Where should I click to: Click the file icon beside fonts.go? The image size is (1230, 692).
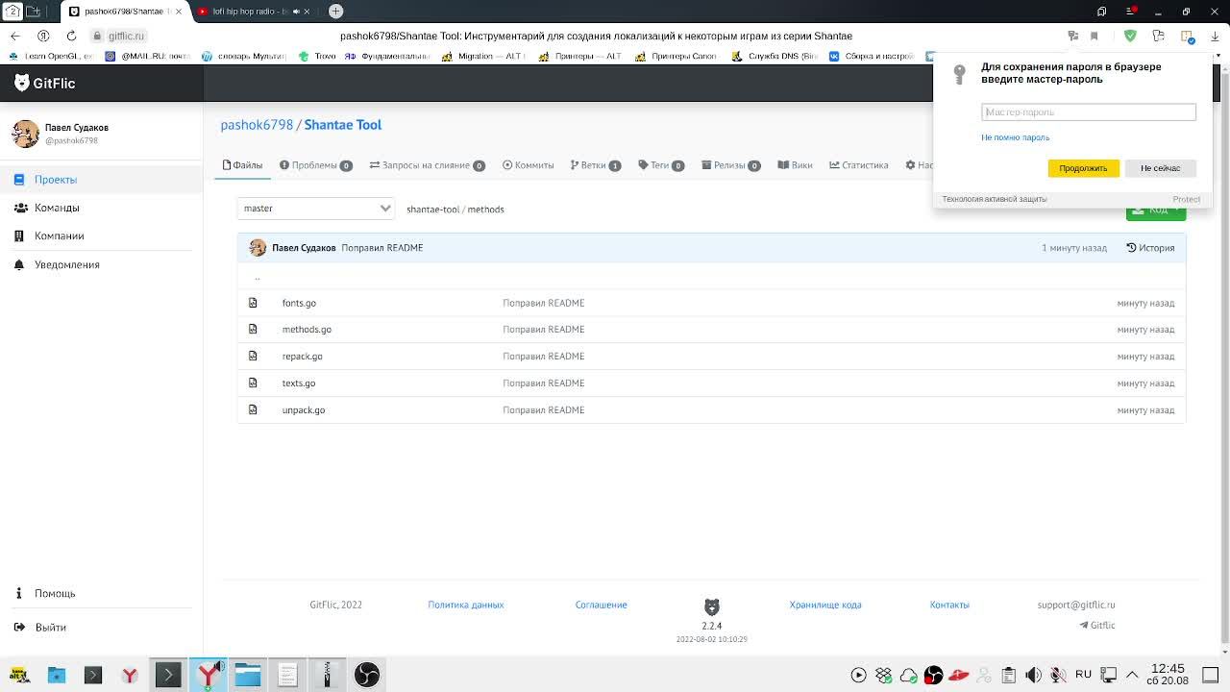(x=253, y=303)
